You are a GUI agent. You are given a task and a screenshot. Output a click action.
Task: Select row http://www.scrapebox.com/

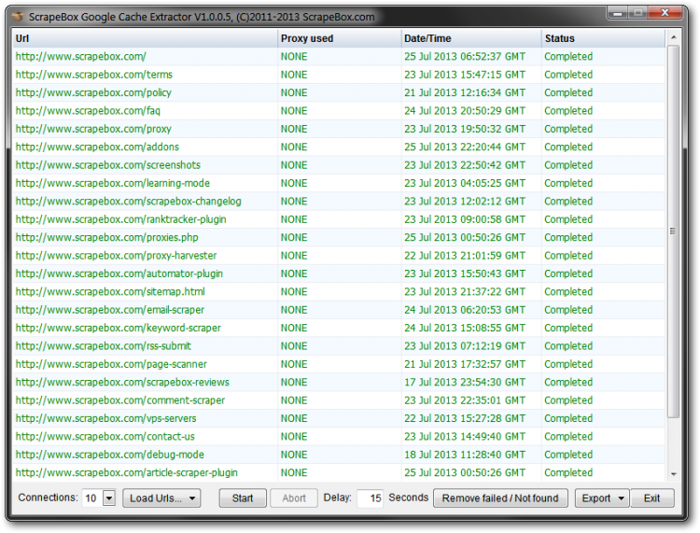tap(339, 57)
